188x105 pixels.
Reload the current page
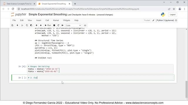coord(13,9)
